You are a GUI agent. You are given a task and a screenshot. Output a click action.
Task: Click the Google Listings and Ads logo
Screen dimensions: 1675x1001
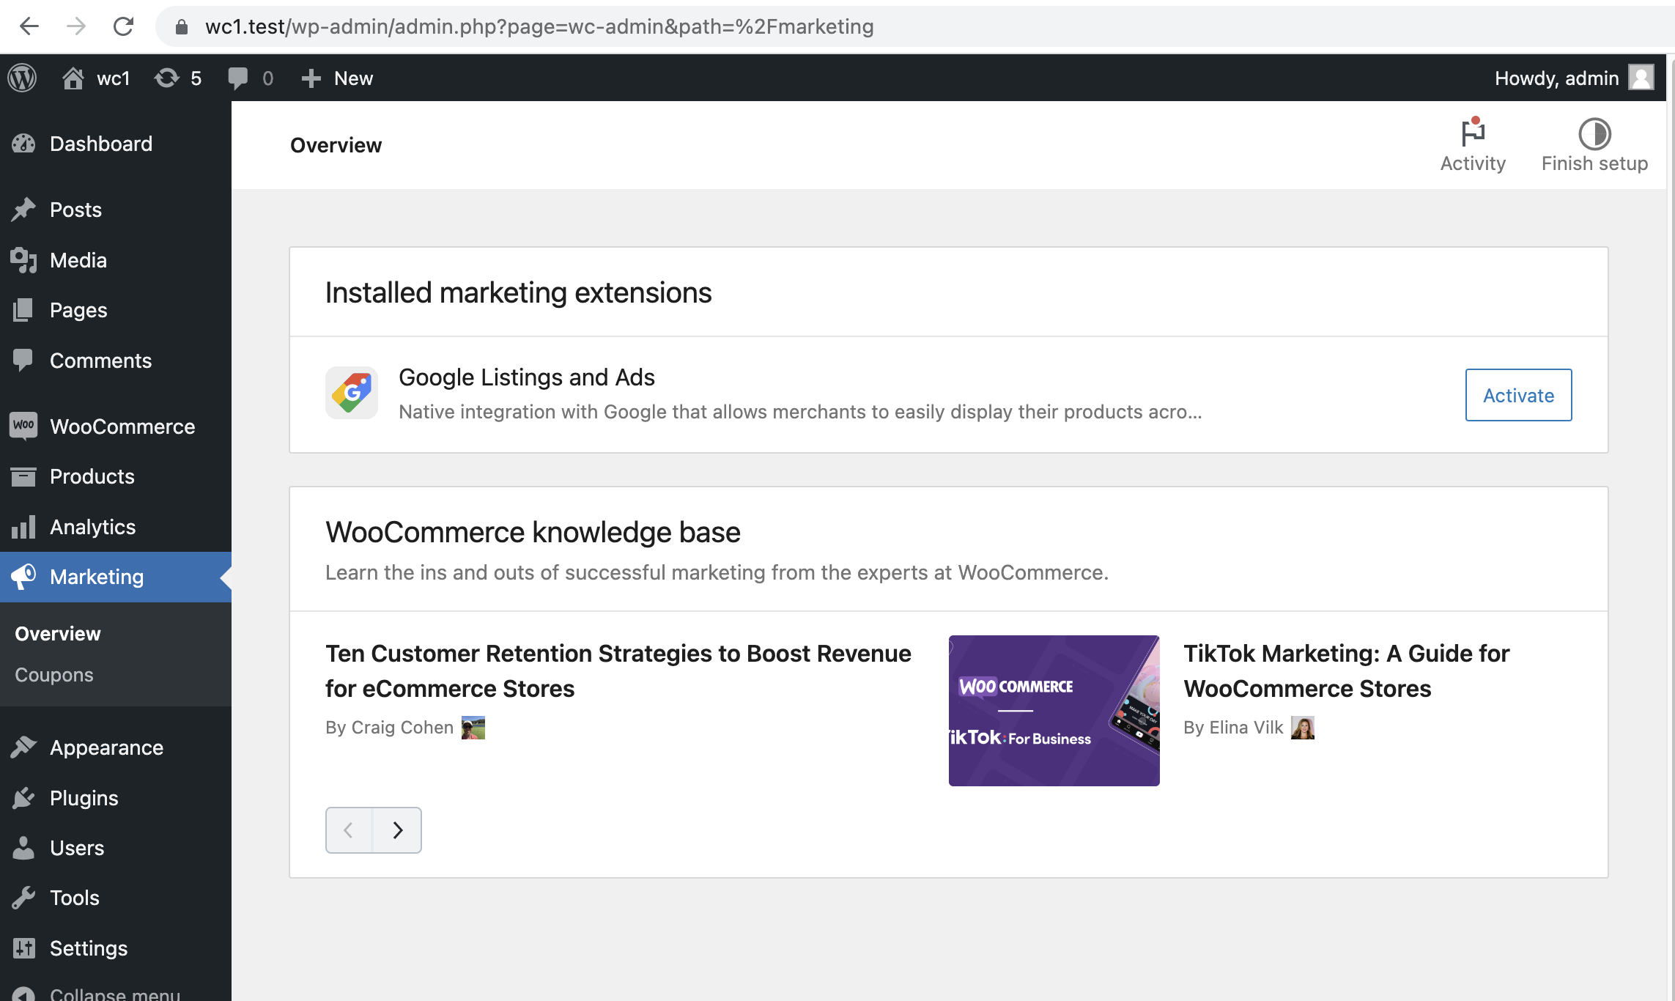point(352,392)
